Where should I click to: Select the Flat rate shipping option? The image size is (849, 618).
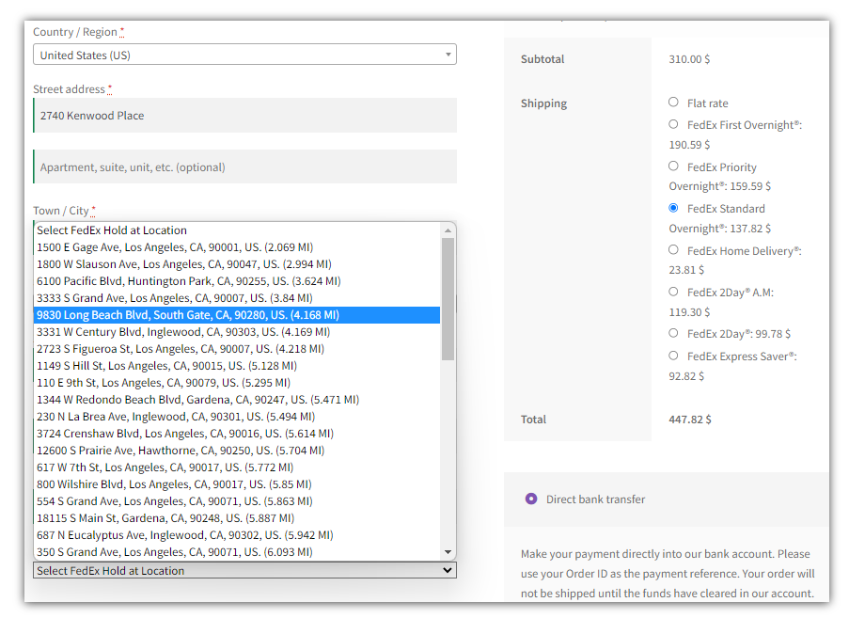tap(673, 102)
